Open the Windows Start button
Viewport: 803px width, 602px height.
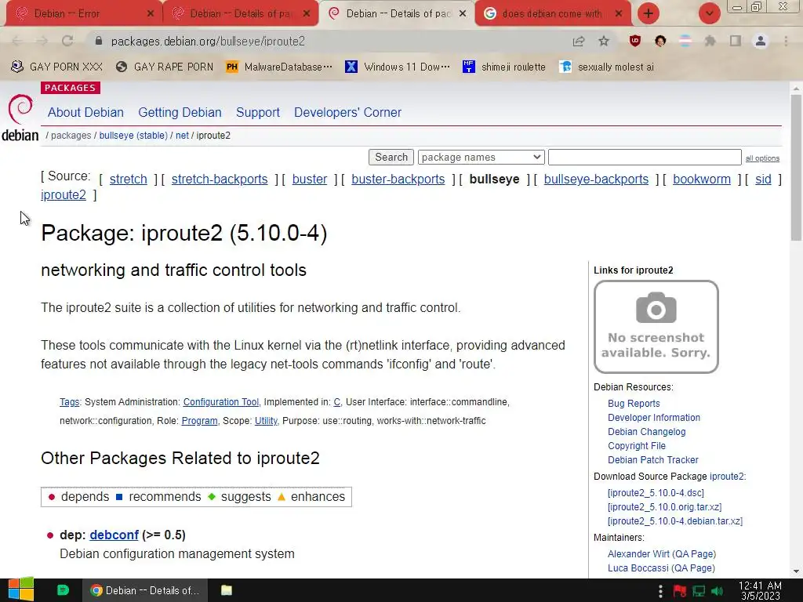tap(21, 590)
